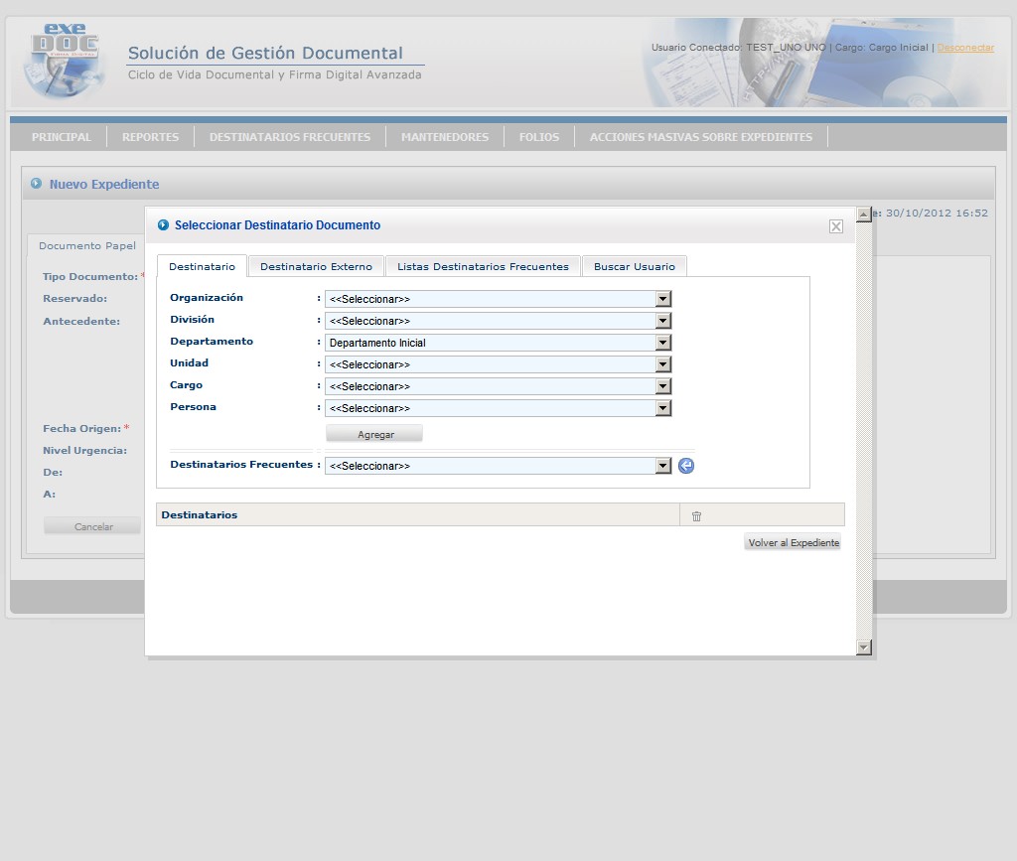1017x861 pixels.
Task: Click the Persona label
Action: click(x=194, y=407)
